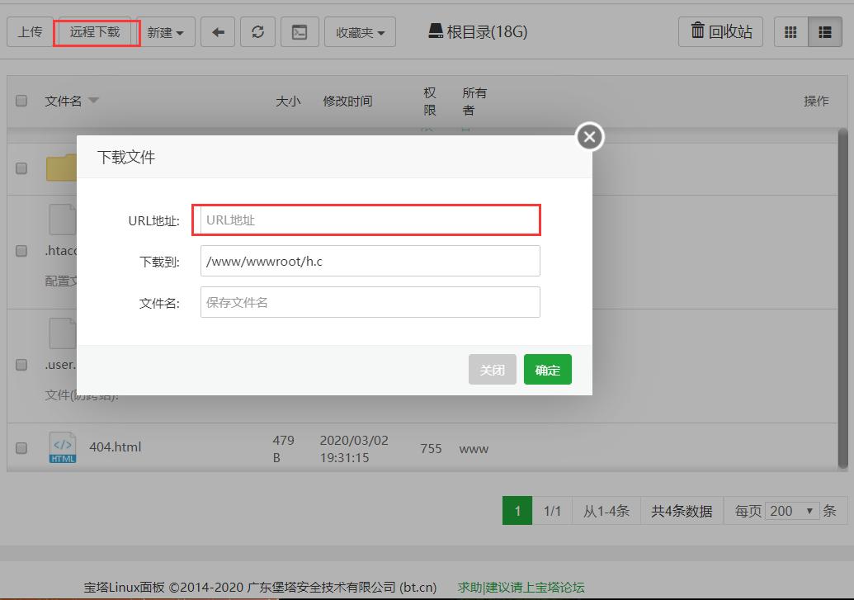Image resolution: width=854 pixels, height=600 pixels.
Task: Check the checkbox next to 404.html
Action: [21, 446]
